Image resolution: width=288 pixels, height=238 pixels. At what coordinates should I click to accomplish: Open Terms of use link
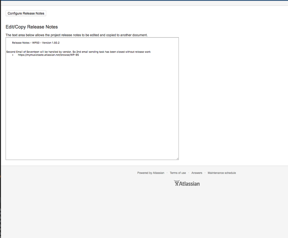(x=178, y=173)
